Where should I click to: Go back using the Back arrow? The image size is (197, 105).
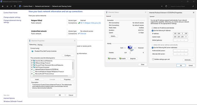(3, 6)
